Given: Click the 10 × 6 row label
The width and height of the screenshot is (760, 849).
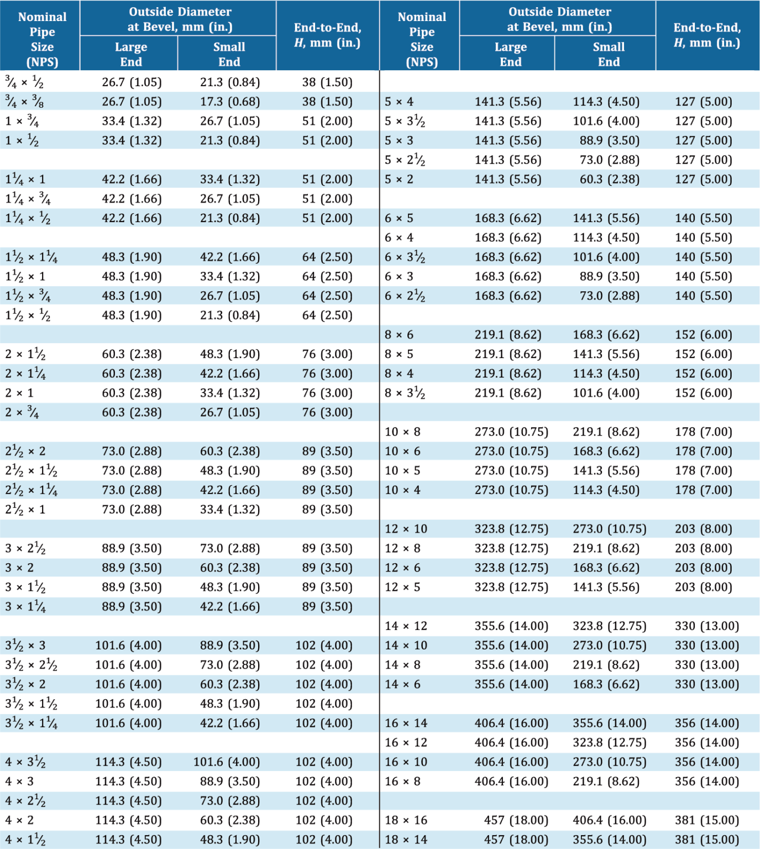Looking at the screenshot, I should [x=402, y=452].
